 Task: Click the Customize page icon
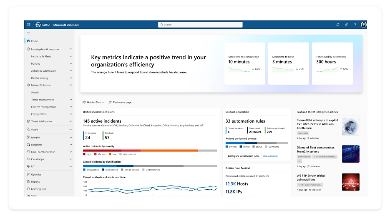tap(110, 102)
